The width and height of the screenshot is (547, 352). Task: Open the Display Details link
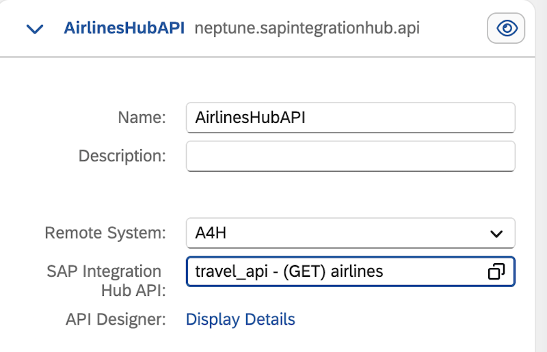click(241, 319)
